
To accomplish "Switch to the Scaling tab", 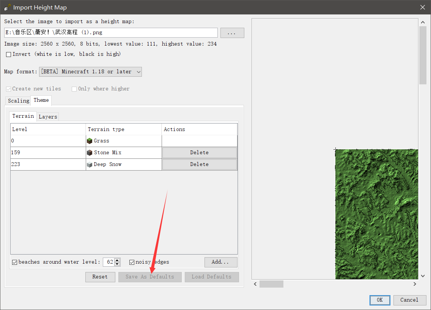I will tap(18, 100).
